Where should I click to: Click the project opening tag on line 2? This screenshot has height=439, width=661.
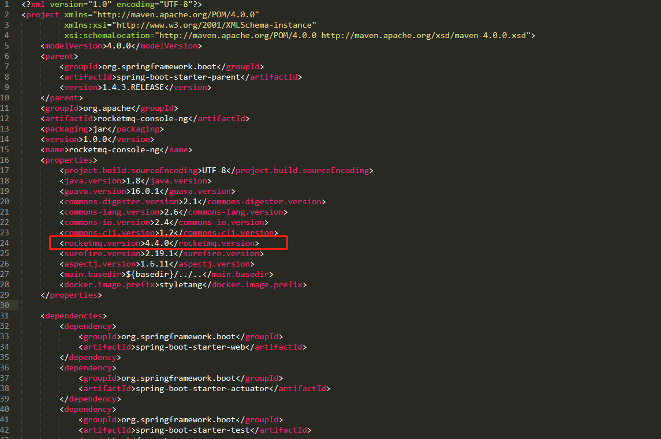pyautogui.click(x=40, y=15)
